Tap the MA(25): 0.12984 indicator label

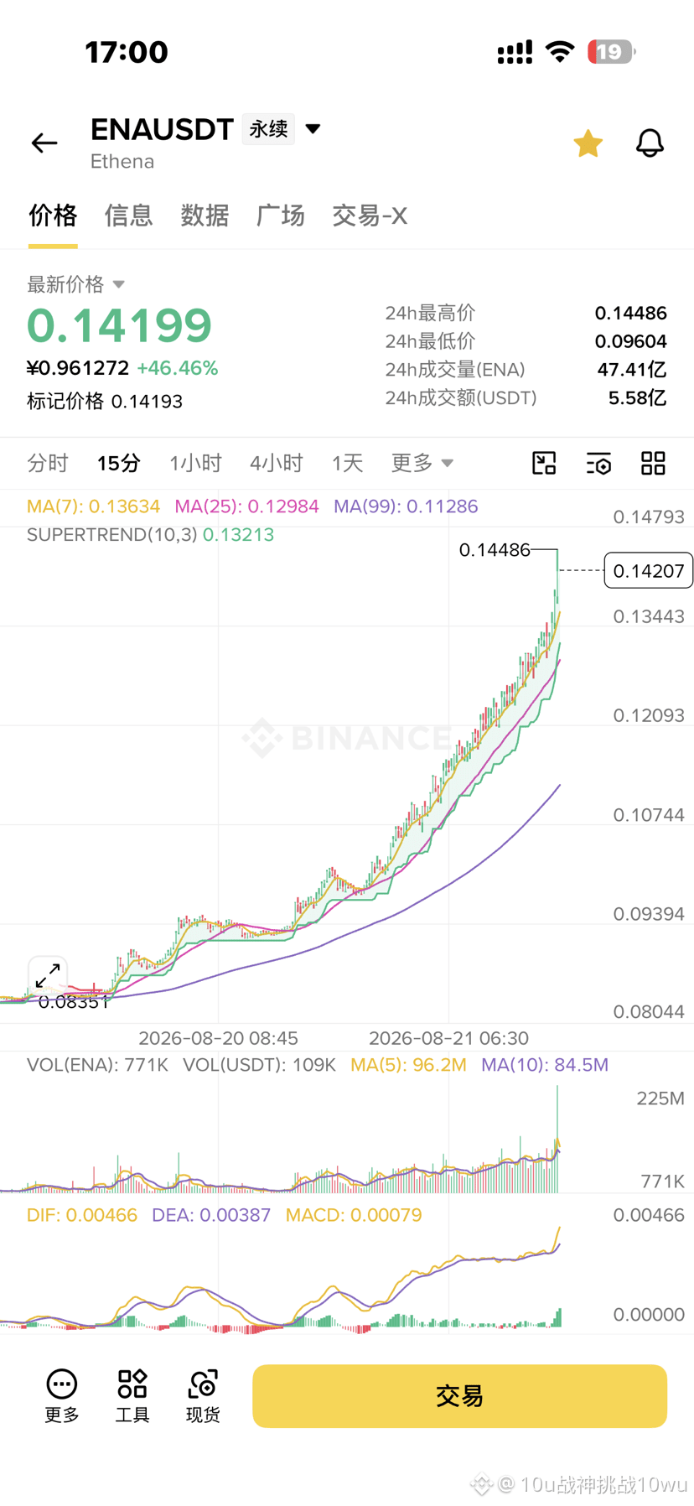click(246, 506)
